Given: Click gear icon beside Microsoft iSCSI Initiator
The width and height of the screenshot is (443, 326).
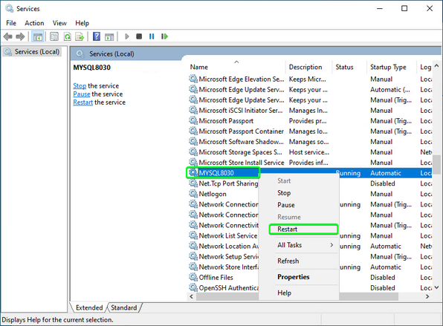Looking at the screenshot, I should click(193, 111).
